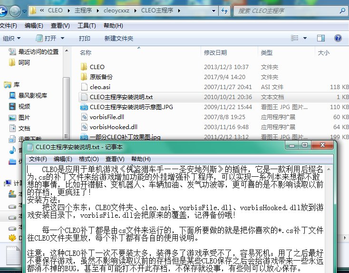Click Notepad scrollbar up arrow

329,169
